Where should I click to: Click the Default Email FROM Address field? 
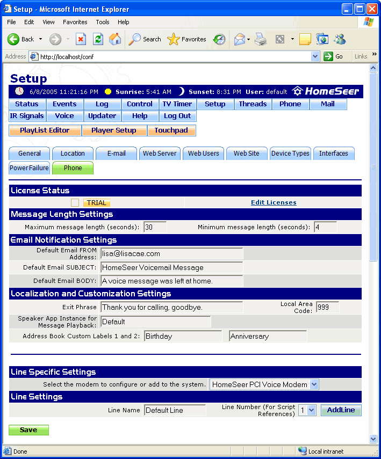[171, 253]
